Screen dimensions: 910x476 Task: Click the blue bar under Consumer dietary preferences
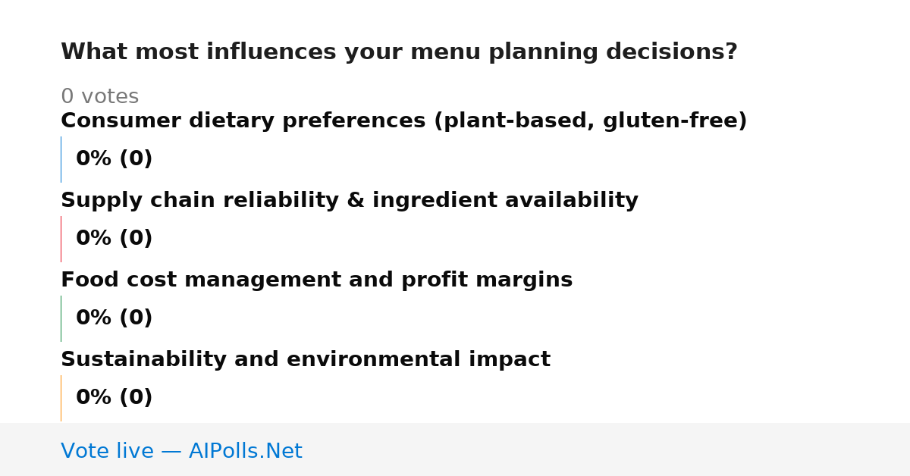coord(61,159)
